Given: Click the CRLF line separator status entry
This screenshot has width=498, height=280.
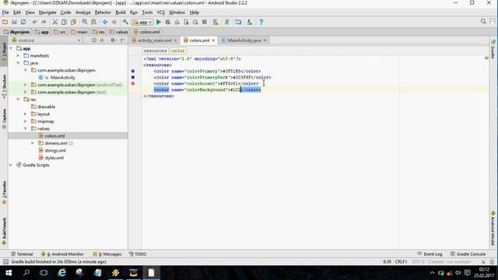Looking at the screenshot, I should (401, 261).
